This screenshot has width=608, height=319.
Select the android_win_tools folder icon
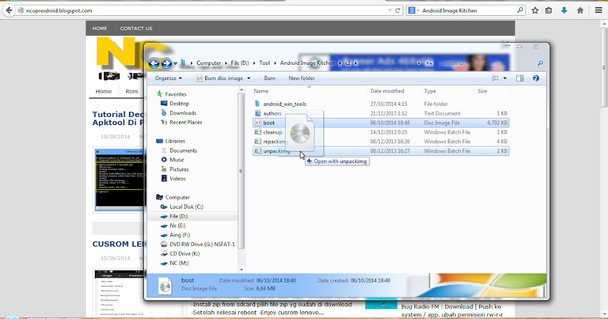tap(257, 104)
